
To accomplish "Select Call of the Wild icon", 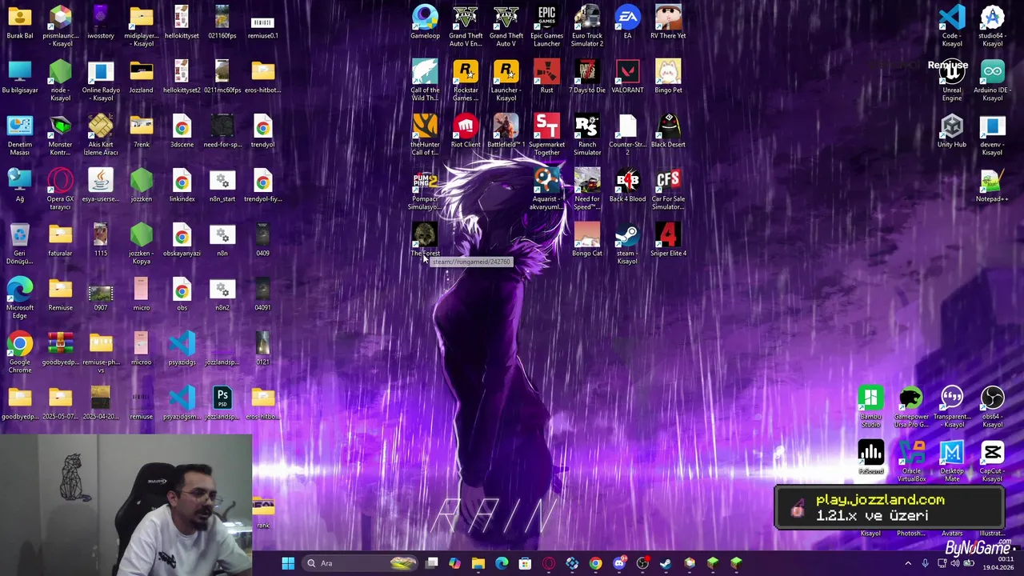I will (x=425, y=80).
